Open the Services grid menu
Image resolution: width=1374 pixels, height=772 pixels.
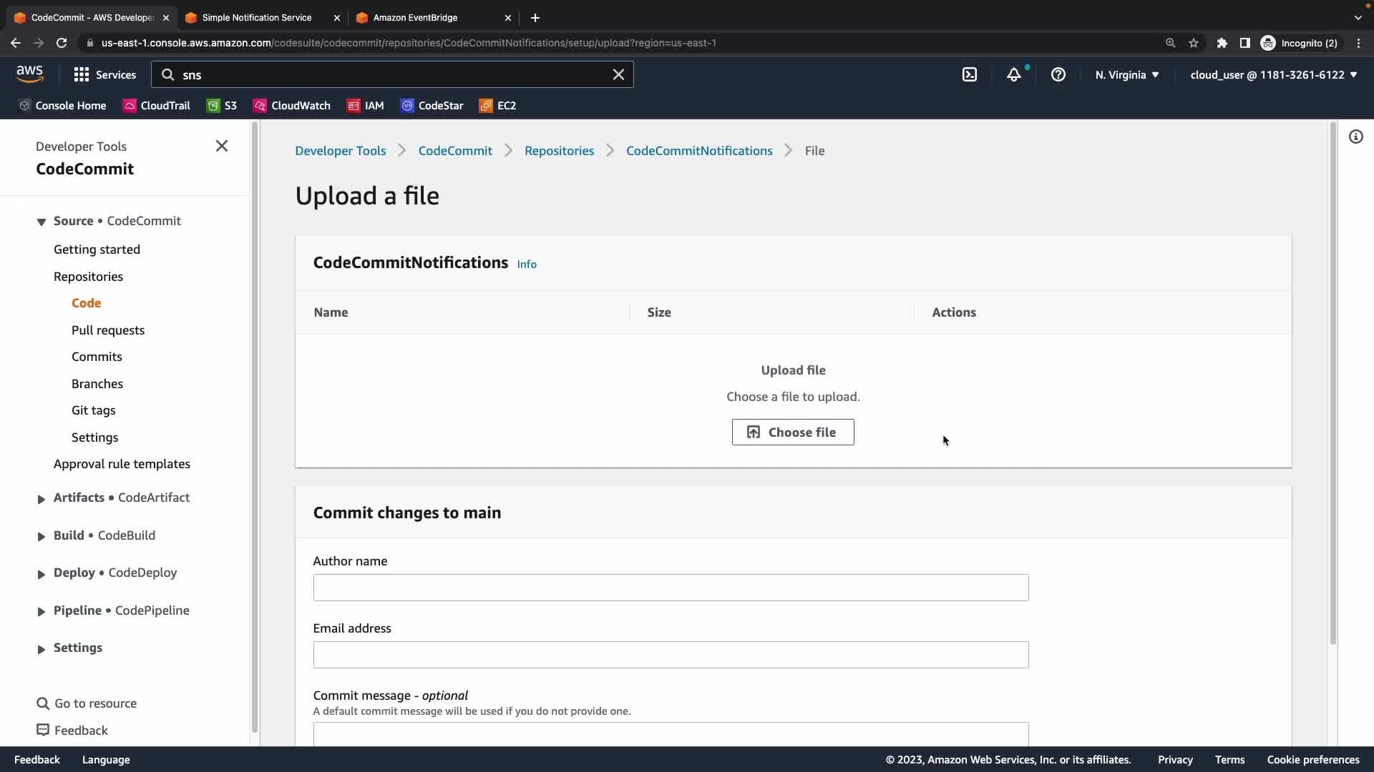tap(104, 74)
